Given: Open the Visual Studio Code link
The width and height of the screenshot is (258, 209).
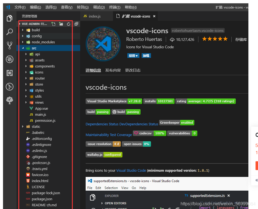Looking at the screenshot, I should (131, 170).
